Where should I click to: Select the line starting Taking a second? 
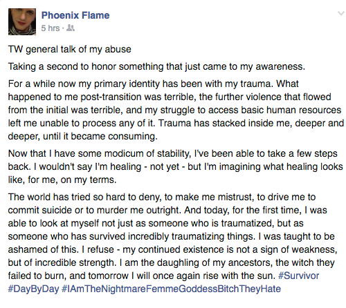point(156,66)
